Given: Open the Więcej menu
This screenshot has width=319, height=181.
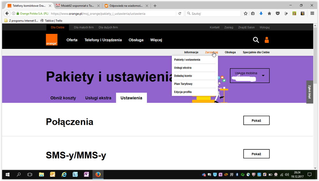Looking at the screenshot, I should (x=156, y=40).
